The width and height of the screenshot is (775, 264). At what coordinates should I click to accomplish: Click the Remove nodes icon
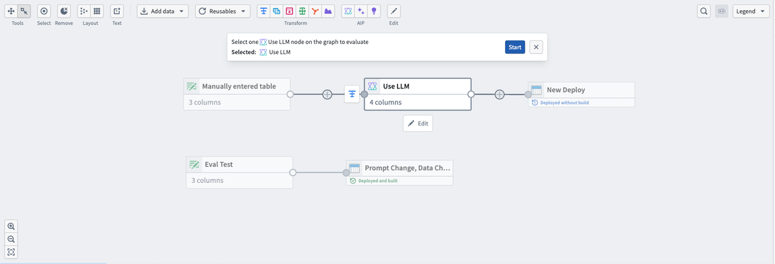[x=63, y=11]
